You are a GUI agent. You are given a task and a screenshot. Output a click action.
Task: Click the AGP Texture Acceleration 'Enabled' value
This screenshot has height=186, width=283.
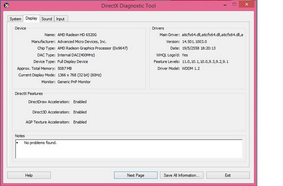tap(80, 122)
